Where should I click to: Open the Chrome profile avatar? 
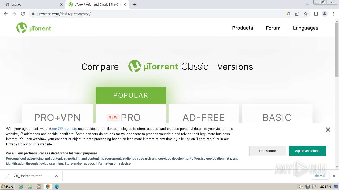click(325, 14)
